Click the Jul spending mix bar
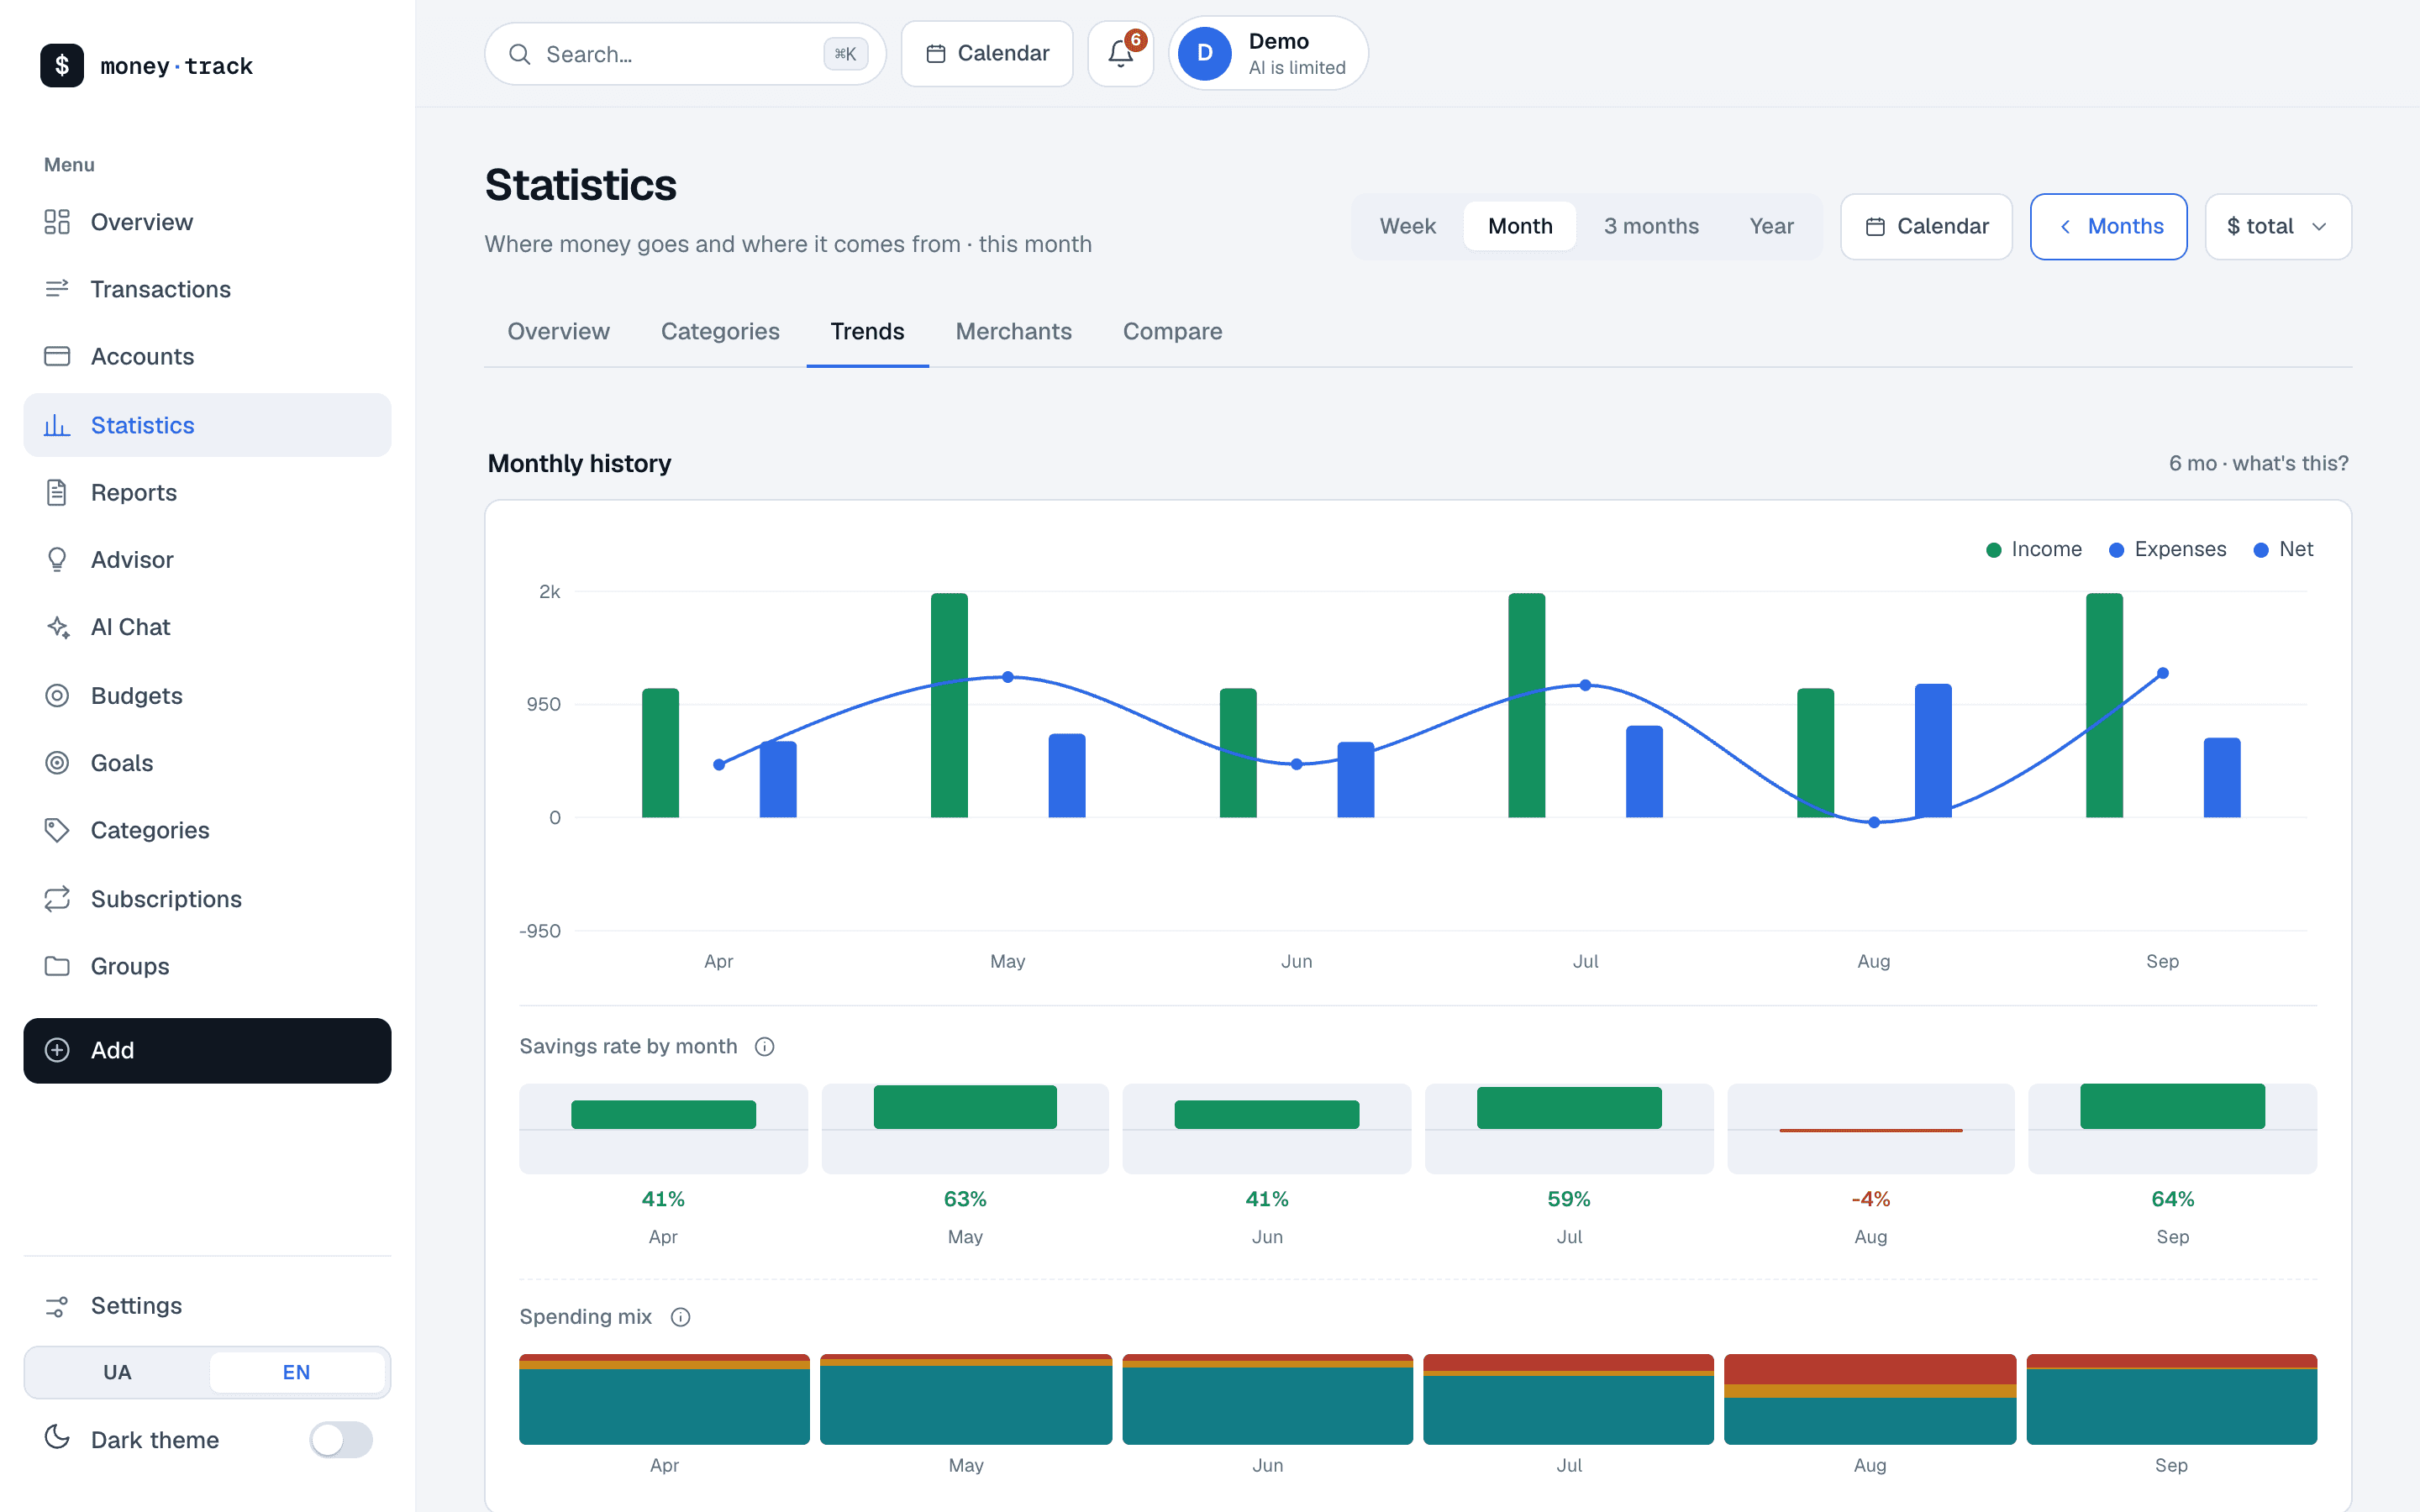 1568,1399
